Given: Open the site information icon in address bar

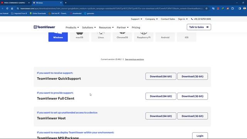Looking at the screenshot, I should pos(18,8).
